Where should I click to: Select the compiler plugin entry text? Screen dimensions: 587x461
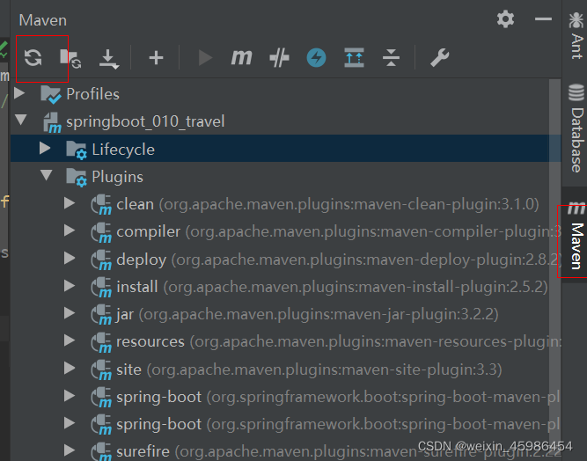339,232
